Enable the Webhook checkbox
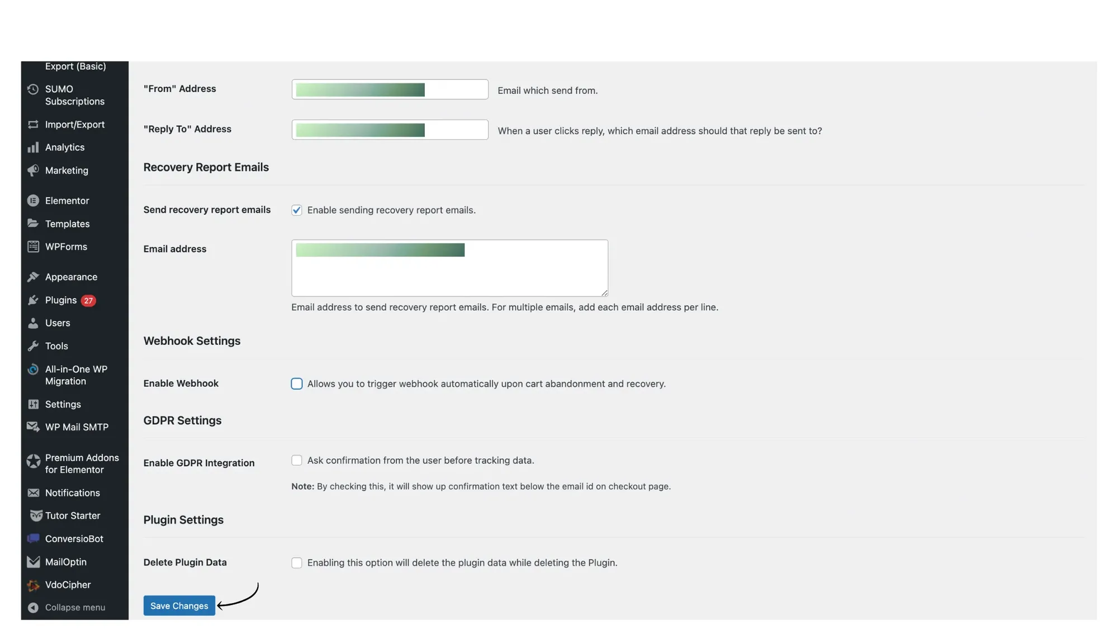 pyautogui.click(x=297, y=384)
